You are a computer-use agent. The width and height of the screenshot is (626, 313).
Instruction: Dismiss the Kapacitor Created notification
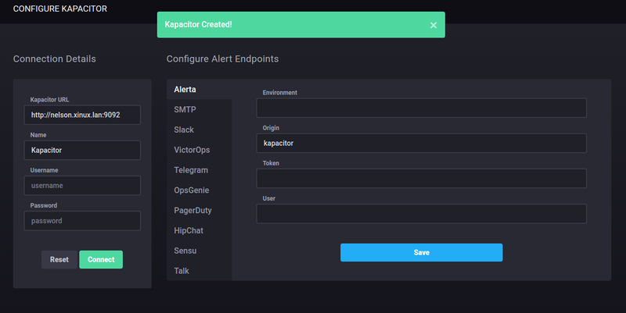click(x=434, y=25)
